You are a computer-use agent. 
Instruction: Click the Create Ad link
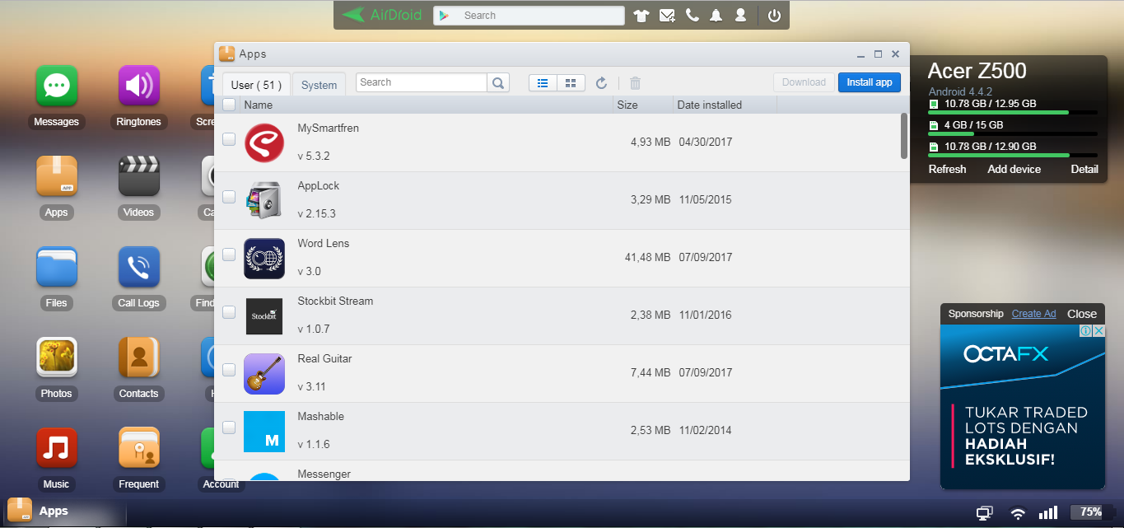tap(1033, 314)
